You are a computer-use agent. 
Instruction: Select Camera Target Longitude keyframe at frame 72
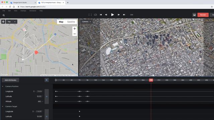(80, 111)
